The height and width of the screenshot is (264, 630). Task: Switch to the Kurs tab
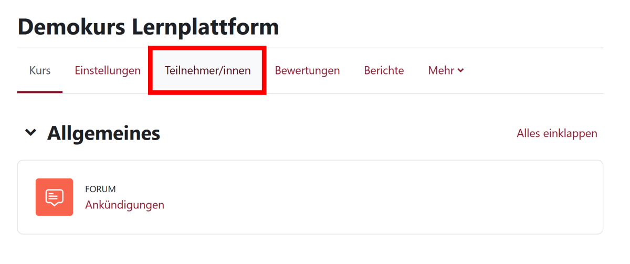[40, 70]
